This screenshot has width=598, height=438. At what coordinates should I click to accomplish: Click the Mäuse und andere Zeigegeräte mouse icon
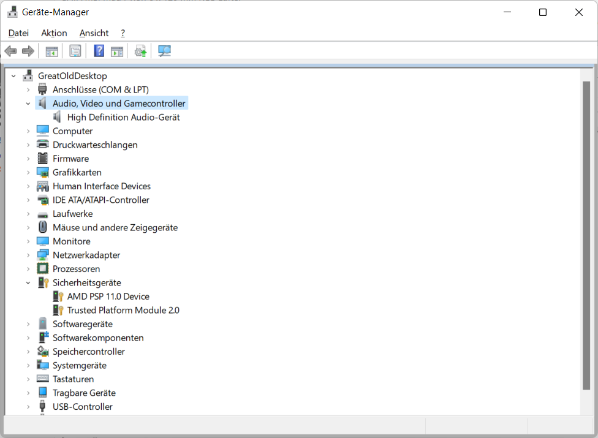click(43, 227)
